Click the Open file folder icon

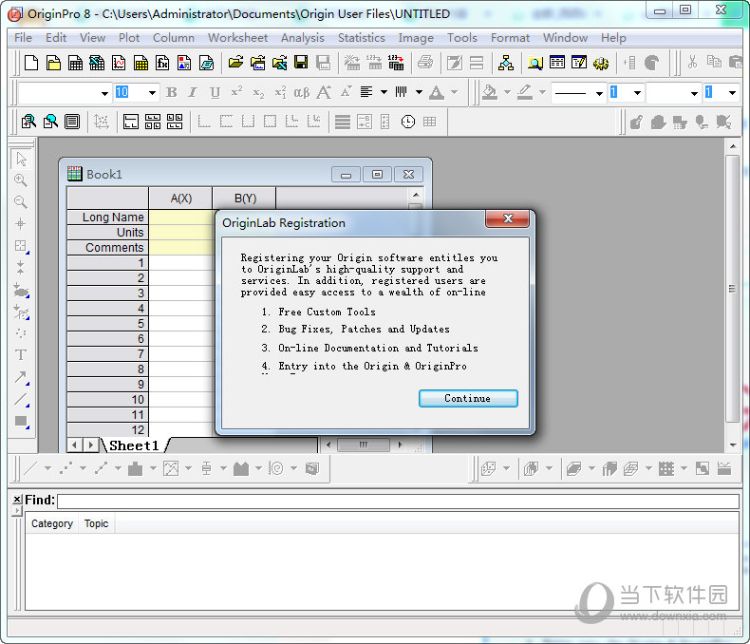[235, 63]
